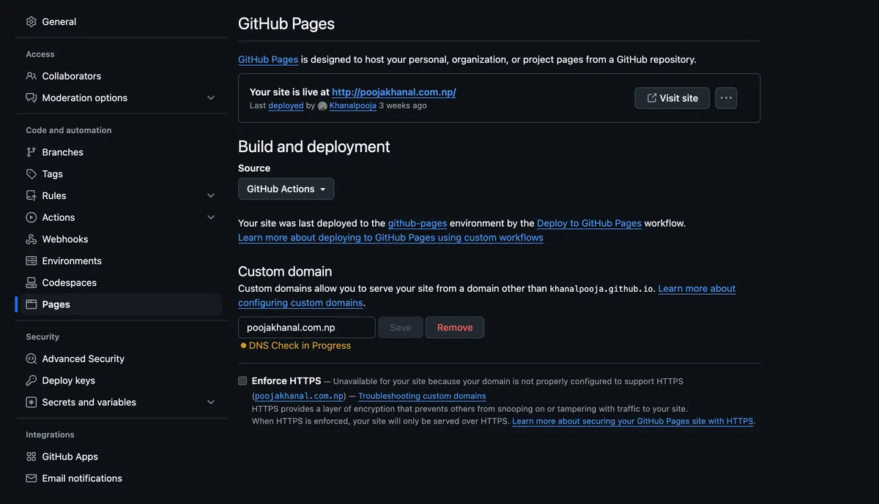This screenshot has width=879, height=504.
Task: Open Deploy to GitHub Pages workflow link
Action: pyautogui.click(x=589, y=223)
